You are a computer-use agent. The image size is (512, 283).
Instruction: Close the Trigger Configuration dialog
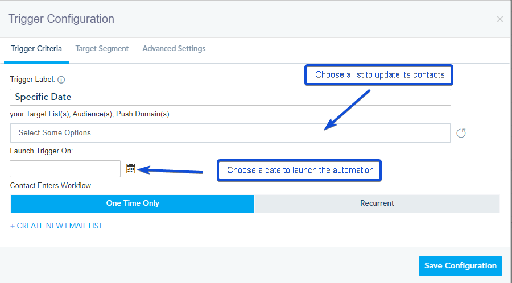pyautogui.click(x=500, y=19)
